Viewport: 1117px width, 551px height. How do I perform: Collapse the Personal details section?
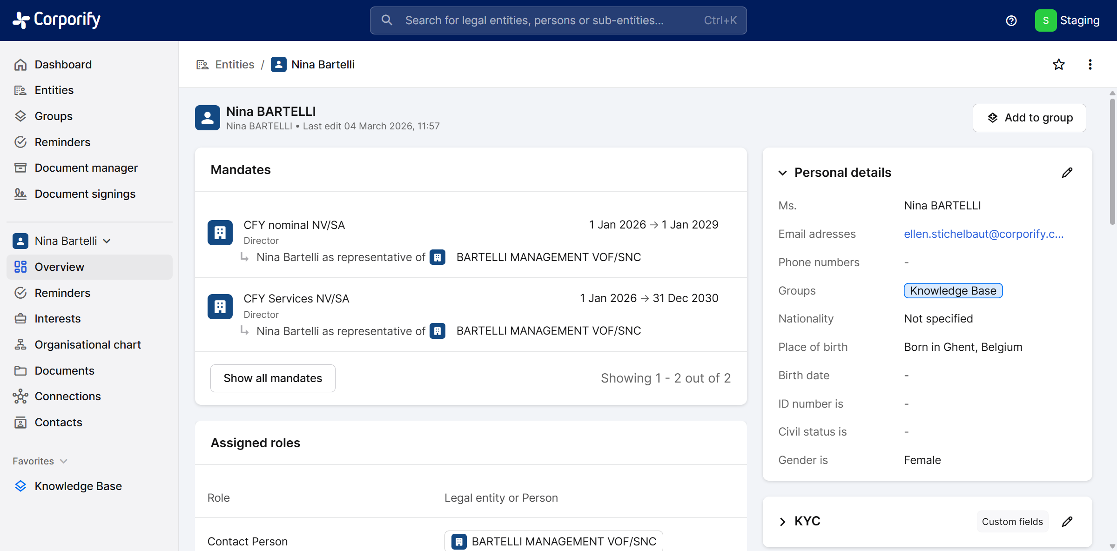(x=783, y=173)
